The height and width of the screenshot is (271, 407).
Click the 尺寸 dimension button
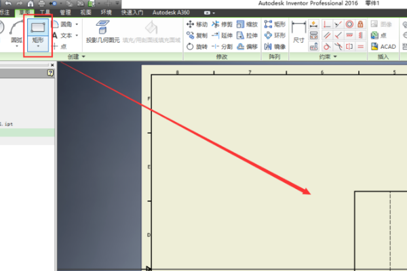(x=298, y=33)
